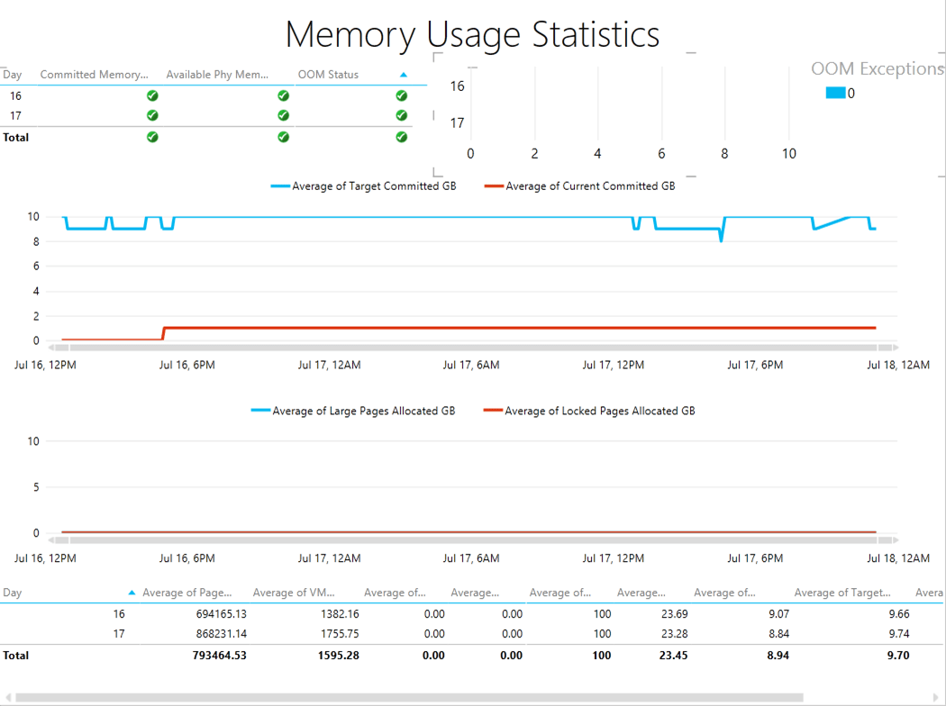This screenshot has height=706, width=946.
Task: Click the Available Phy Mem column header
Action: (217, 75)
